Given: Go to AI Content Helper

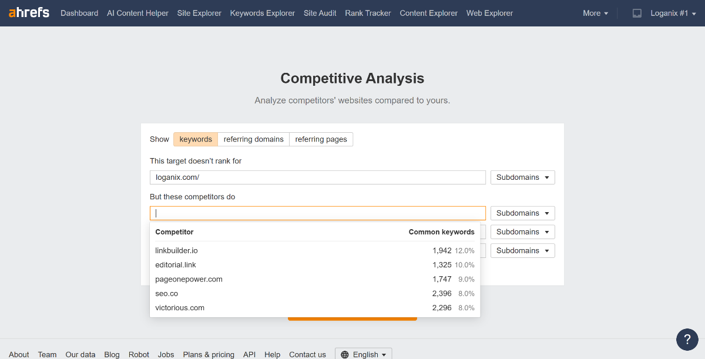Looking at the screenshot, I should [x=137, y=13].
